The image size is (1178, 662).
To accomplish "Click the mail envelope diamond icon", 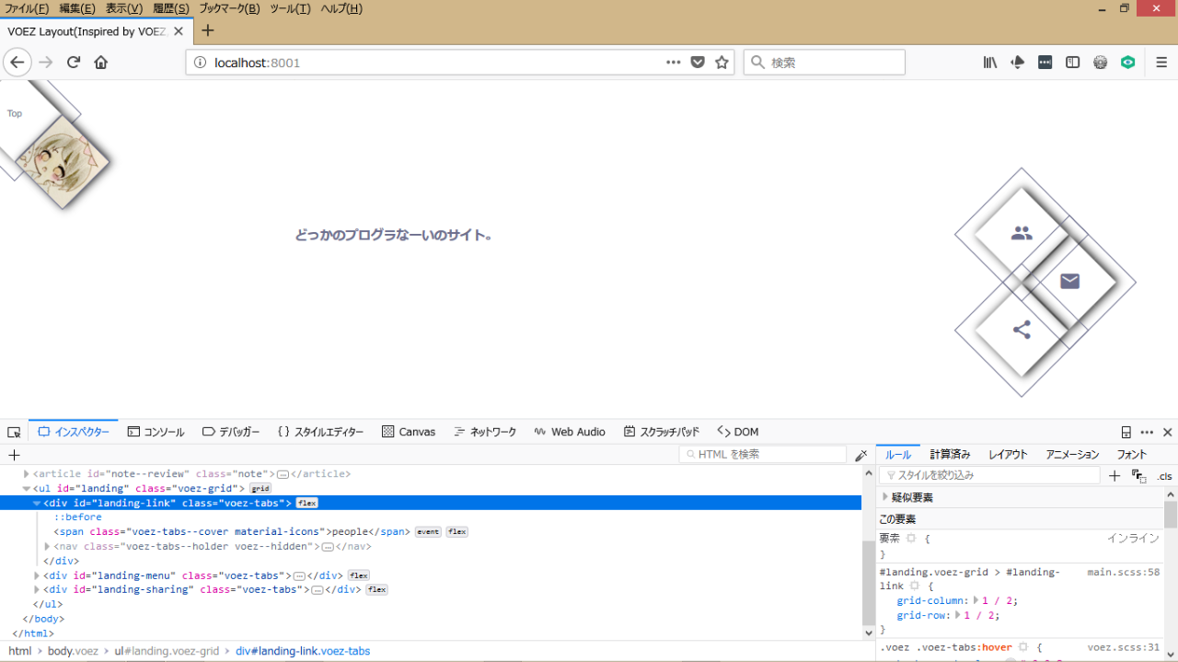I will point(1069,282).
